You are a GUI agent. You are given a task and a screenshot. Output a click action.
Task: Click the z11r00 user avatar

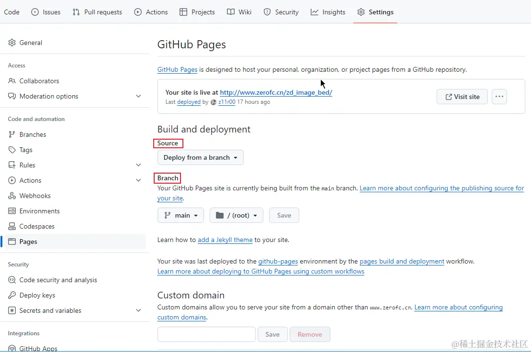pos(214,102)
